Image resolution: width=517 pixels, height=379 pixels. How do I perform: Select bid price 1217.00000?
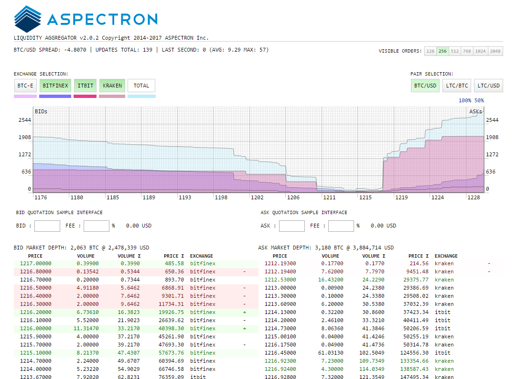pyautogui.click(x=36, y=263)
